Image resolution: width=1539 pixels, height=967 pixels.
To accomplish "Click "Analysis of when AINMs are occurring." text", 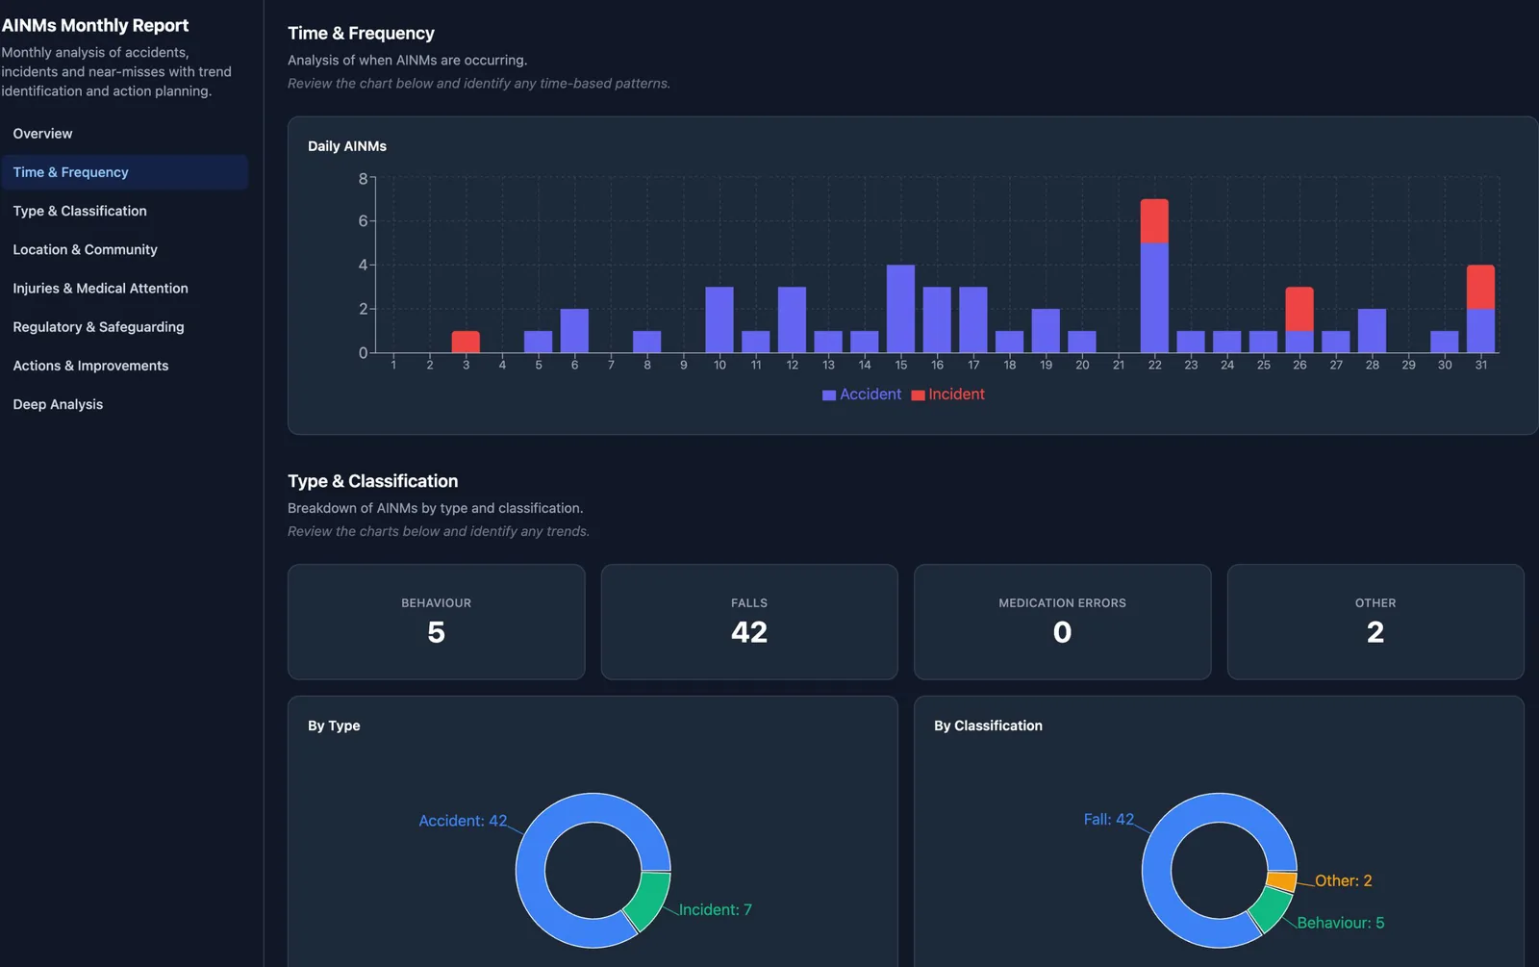I will (407, 60).
